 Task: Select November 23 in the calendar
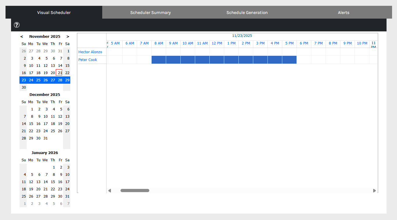24,80
